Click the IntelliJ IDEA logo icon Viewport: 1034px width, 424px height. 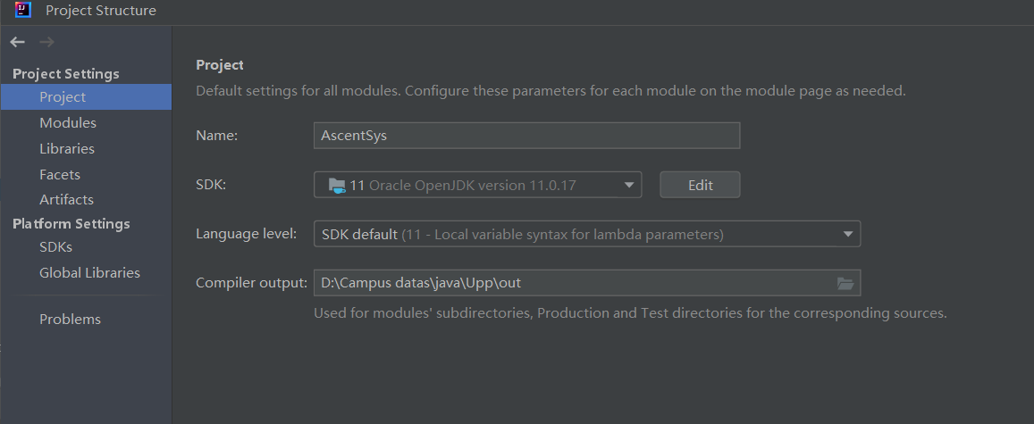click(x=23, y=10)
